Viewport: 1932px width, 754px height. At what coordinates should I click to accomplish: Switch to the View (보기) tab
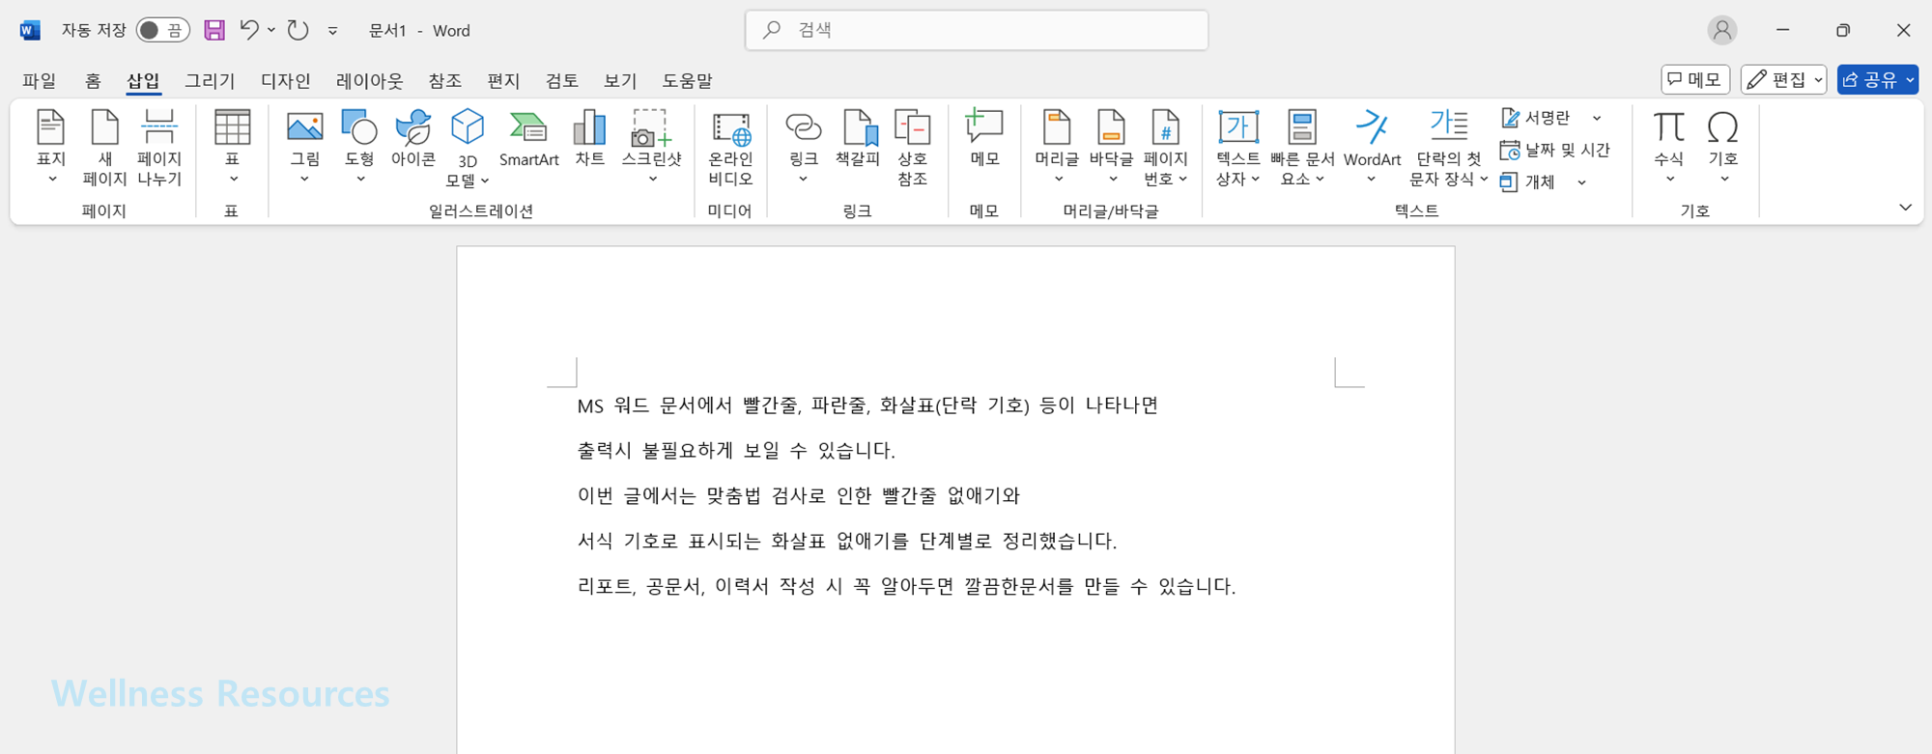pos(620,81)
